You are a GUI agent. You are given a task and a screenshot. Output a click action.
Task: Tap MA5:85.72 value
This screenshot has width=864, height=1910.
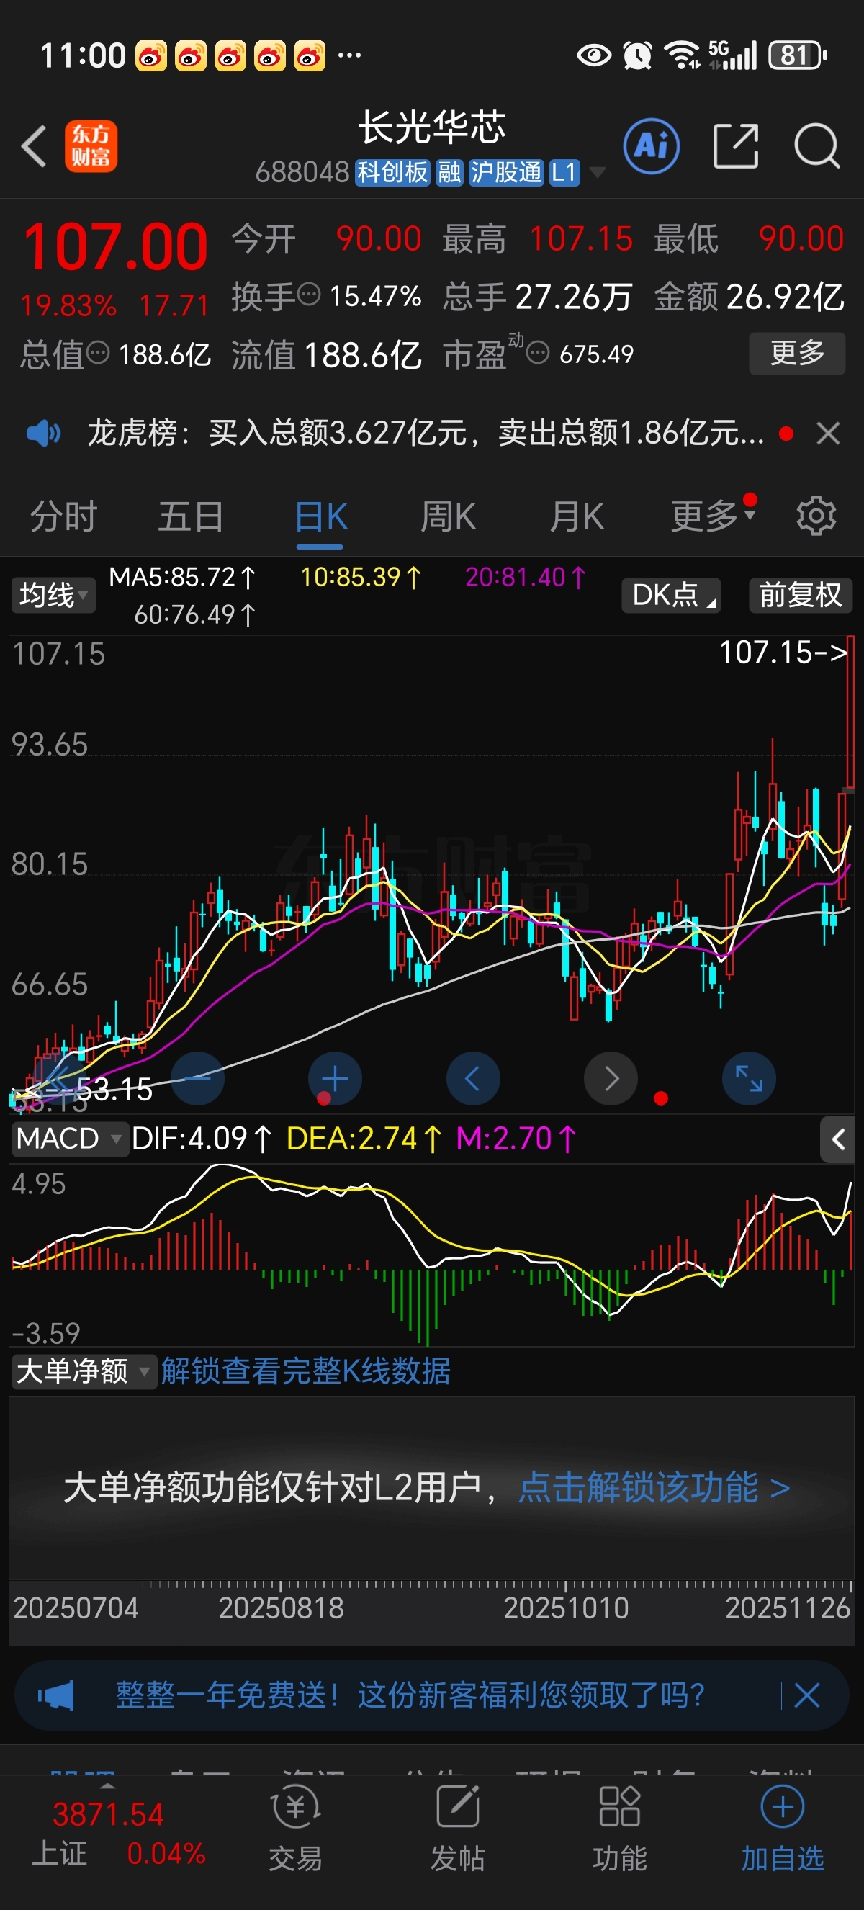tap(182, 577)
